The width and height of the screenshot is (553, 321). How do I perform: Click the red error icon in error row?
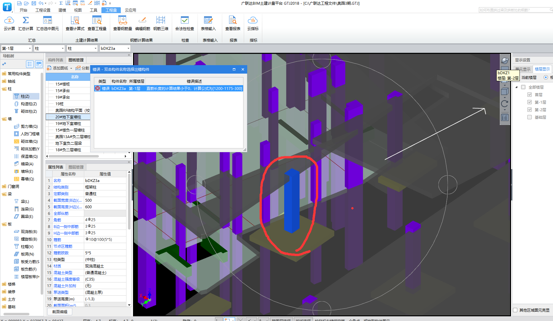click(x=98, y=88)
